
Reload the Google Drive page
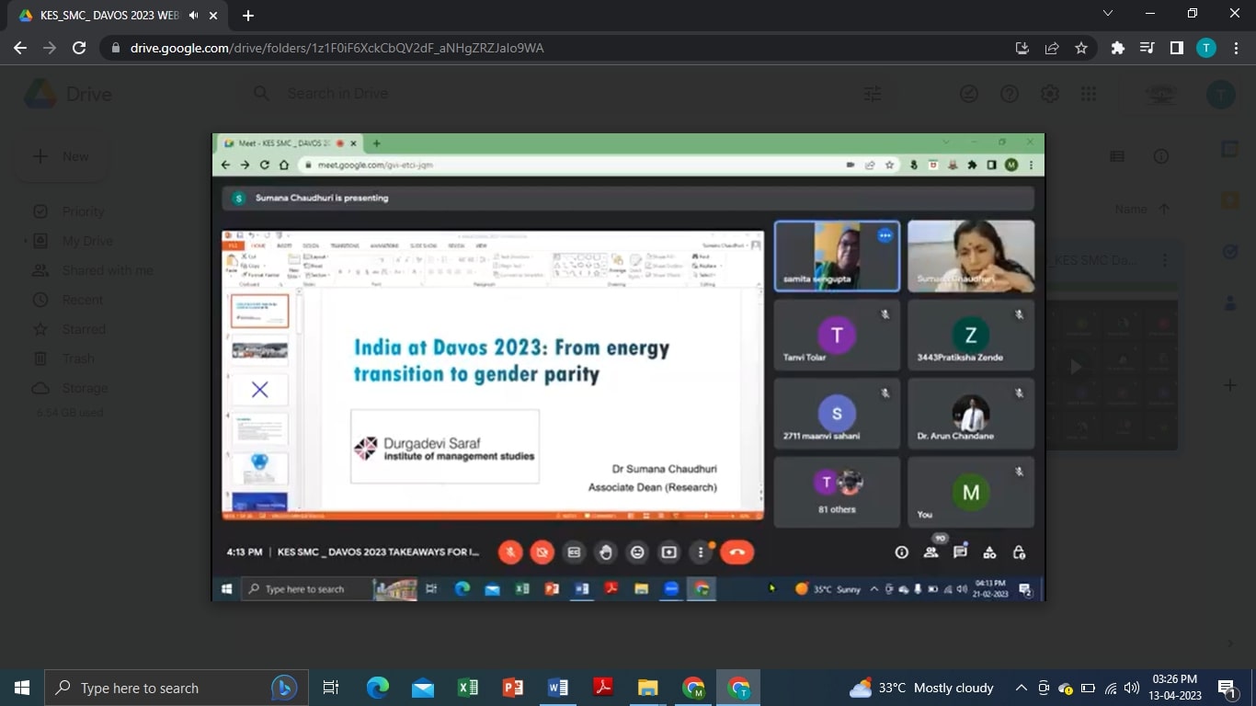pos(79,48)
